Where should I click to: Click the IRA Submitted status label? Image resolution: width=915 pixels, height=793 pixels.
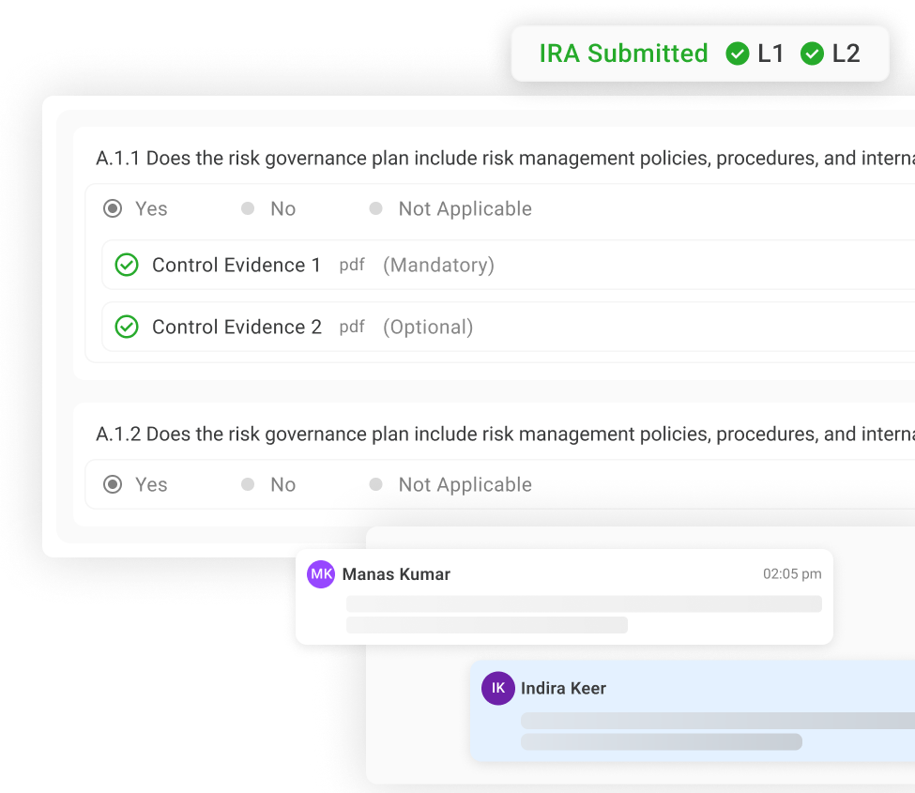(x=623, y=54)
